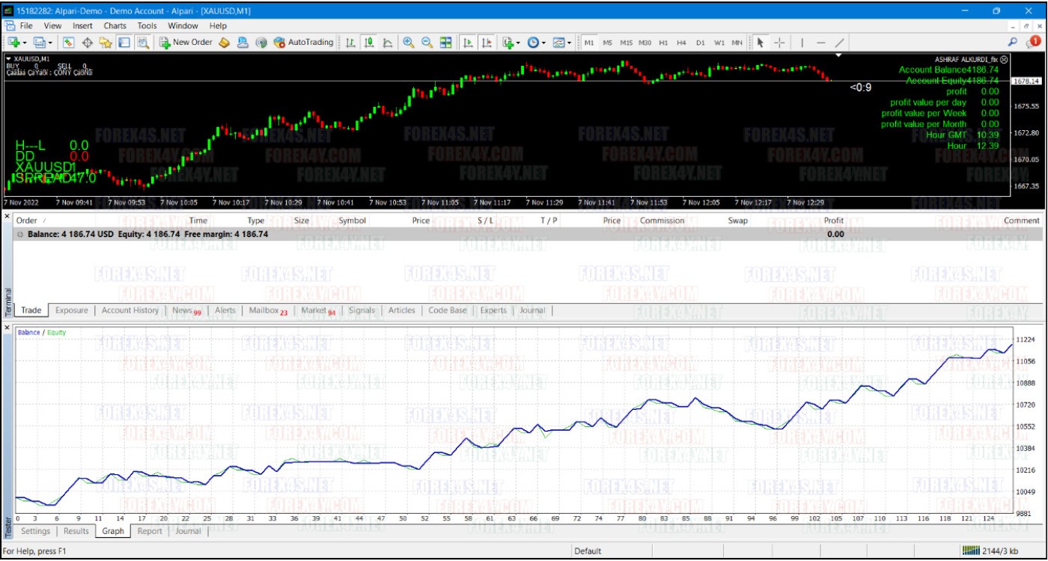Expand the Templates dropdown arrow
Image resolution: width=1048 pixels, height=561 pixels.
[x=570, y=43]
